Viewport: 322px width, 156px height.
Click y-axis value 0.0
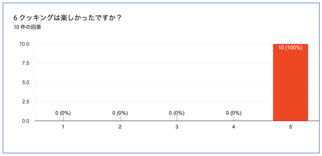coord(26,121)
